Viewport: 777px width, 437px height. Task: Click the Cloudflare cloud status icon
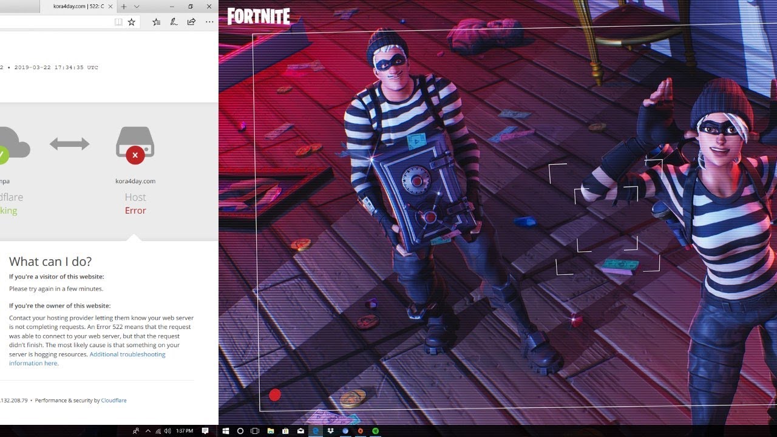[x=13, y=145]
